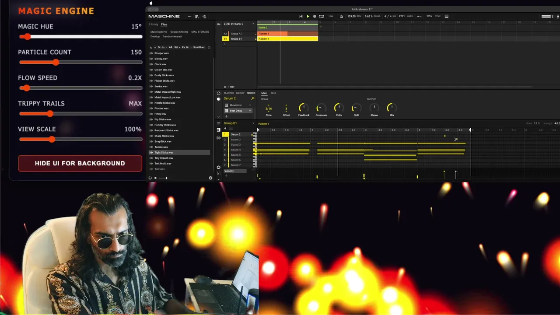560x315 pixels.
Task: Switch to the MASTER tab
Action: point(229,93)
